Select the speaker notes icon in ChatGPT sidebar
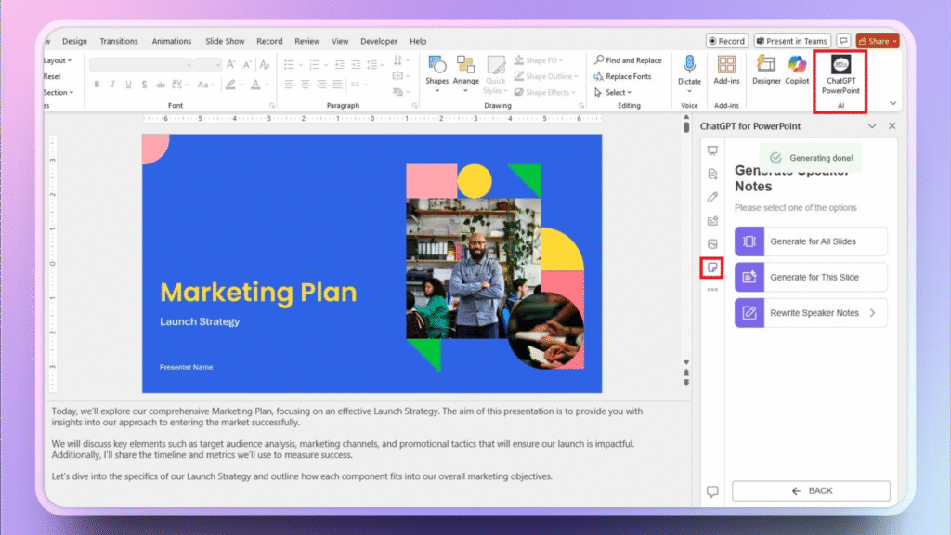 711,267
